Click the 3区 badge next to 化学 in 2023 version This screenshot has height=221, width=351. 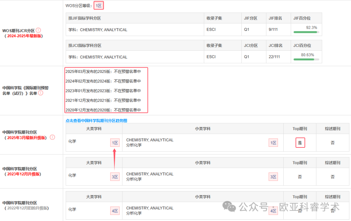pyautogui.click(x=115, y=177)
